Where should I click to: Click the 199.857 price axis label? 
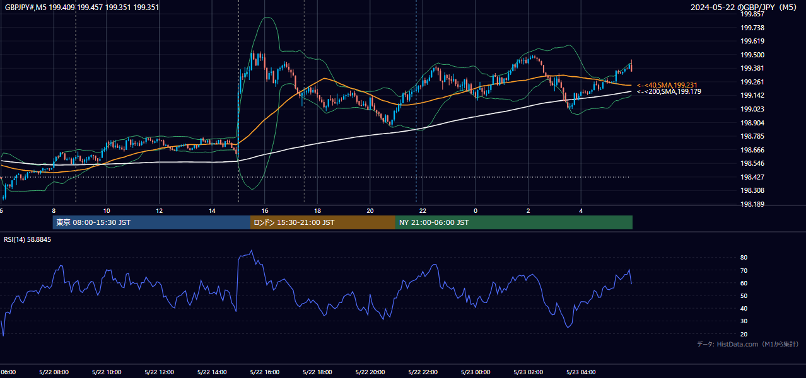pyautogui.click(x=752, y=14)
